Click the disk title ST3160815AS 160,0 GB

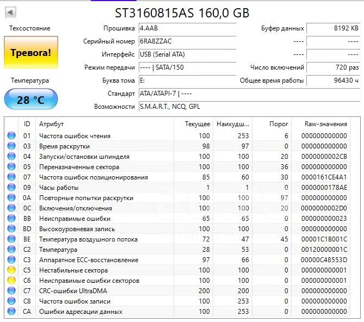(182, 13)
